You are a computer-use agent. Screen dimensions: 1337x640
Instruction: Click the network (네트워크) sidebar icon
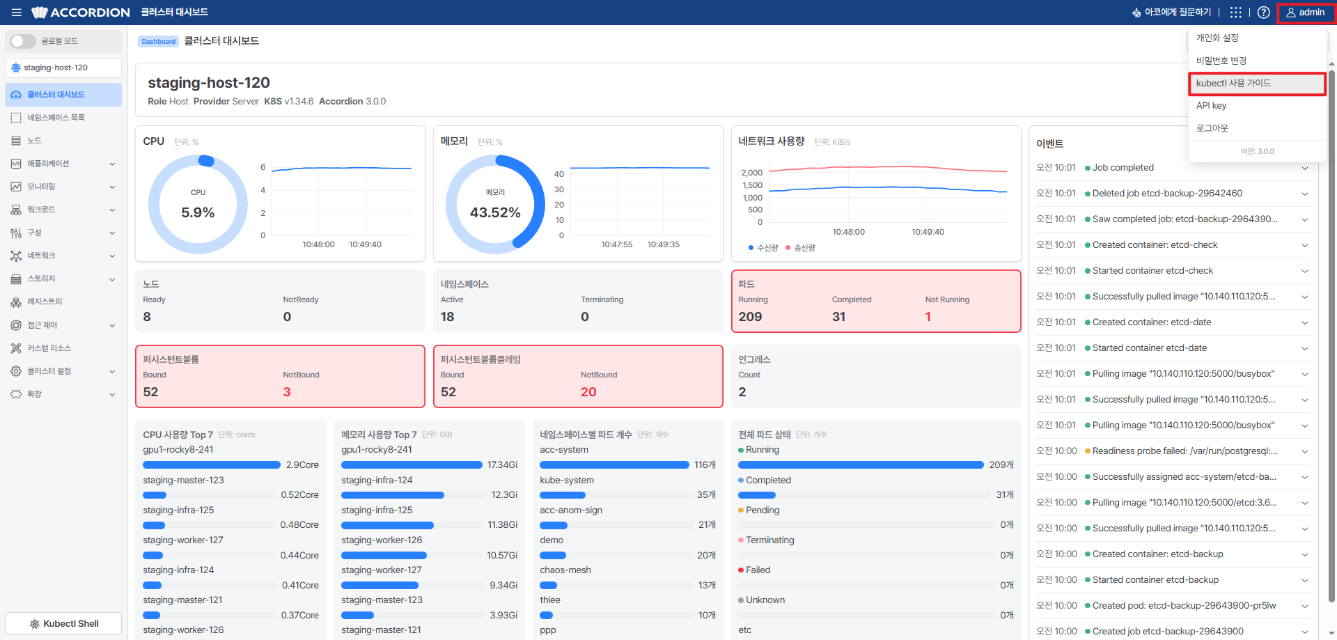click(16, 256)
